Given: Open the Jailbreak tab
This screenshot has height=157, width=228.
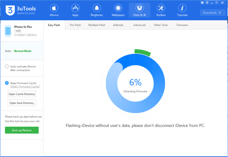Looking at the screenshot, I should click(x=118, y=25).
